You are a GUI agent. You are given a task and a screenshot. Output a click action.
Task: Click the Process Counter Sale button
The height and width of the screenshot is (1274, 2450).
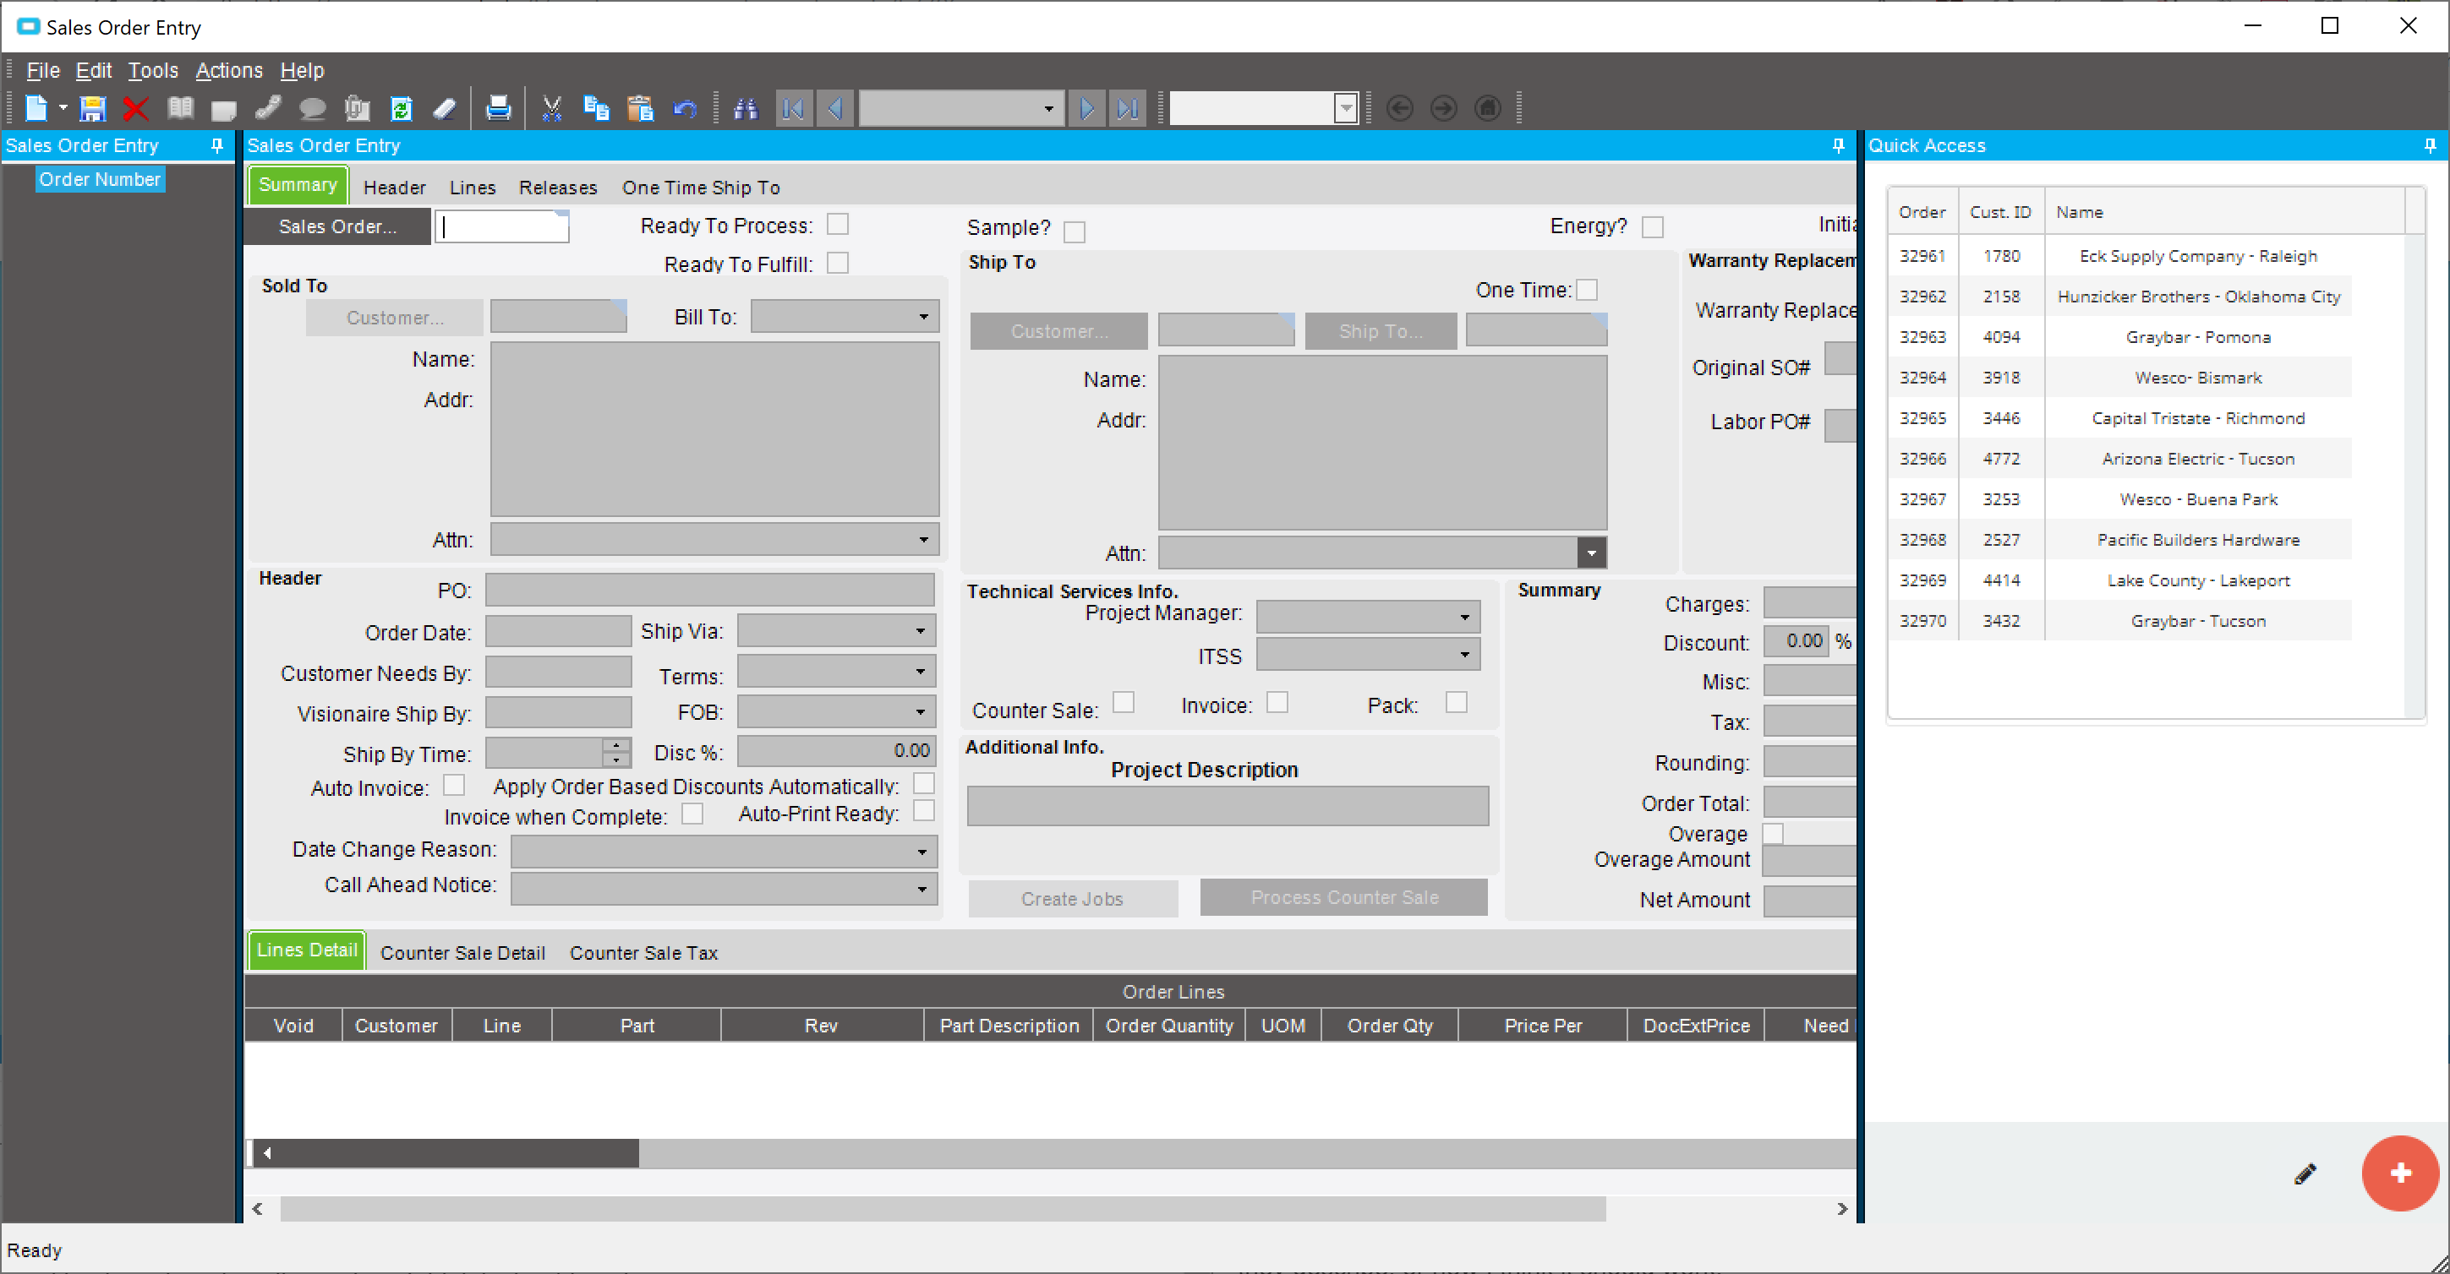(x=1344, y=897)
